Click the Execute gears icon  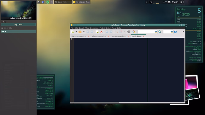(128, 32)
